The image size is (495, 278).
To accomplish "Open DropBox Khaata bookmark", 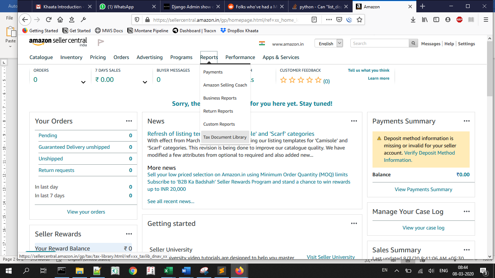I will 239,31.
